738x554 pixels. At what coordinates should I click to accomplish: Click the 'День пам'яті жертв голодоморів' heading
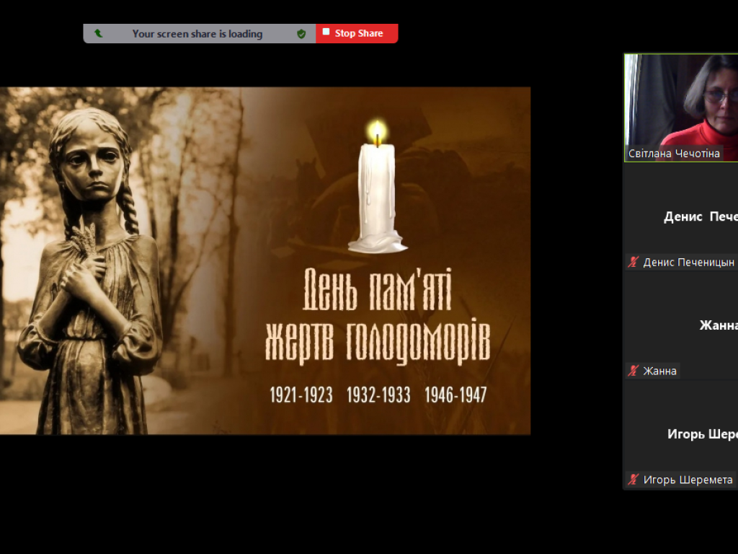point(377,317)
